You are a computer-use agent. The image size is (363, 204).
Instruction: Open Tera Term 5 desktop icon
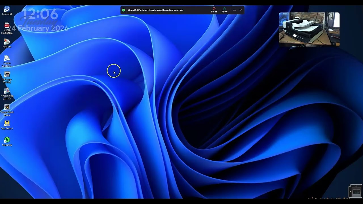pos(7,125)
